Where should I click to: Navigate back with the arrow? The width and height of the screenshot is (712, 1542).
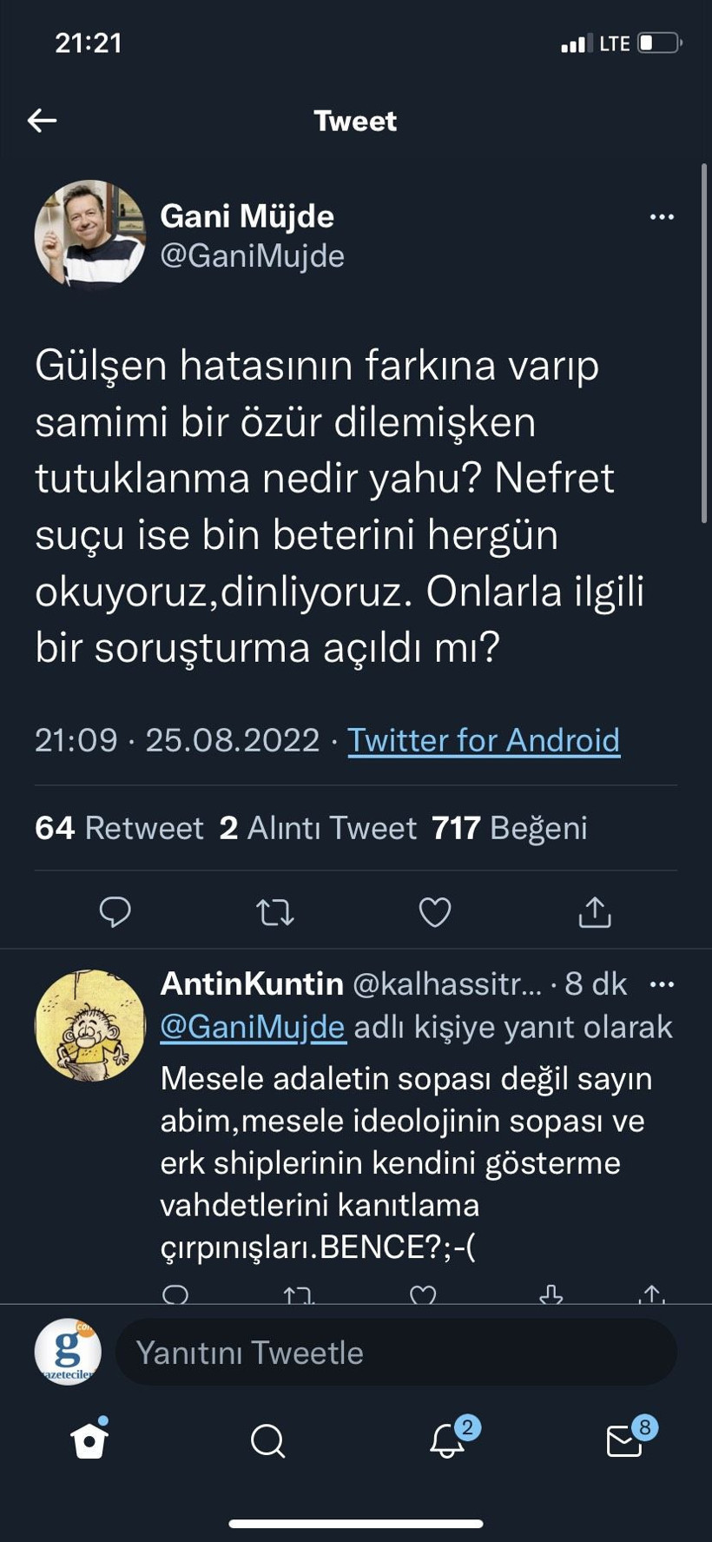[x=41, y=120]
